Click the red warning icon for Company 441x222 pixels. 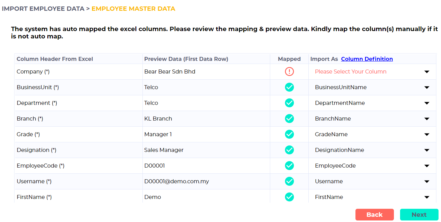[x=289, y=72]
